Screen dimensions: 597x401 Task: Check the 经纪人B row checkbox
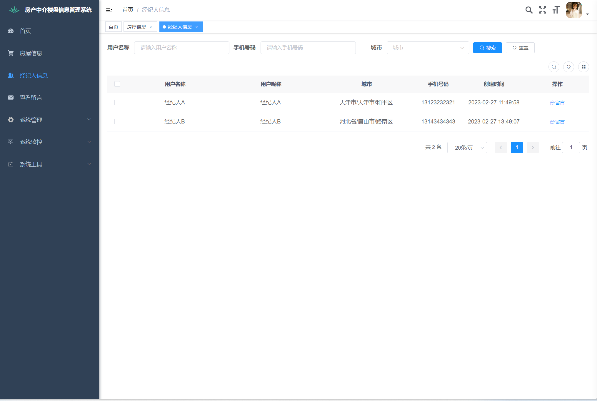117,122
